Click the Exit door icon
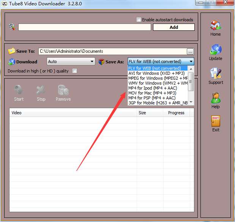The height and width of the screenshot is (222, 235). coord(216,121)
